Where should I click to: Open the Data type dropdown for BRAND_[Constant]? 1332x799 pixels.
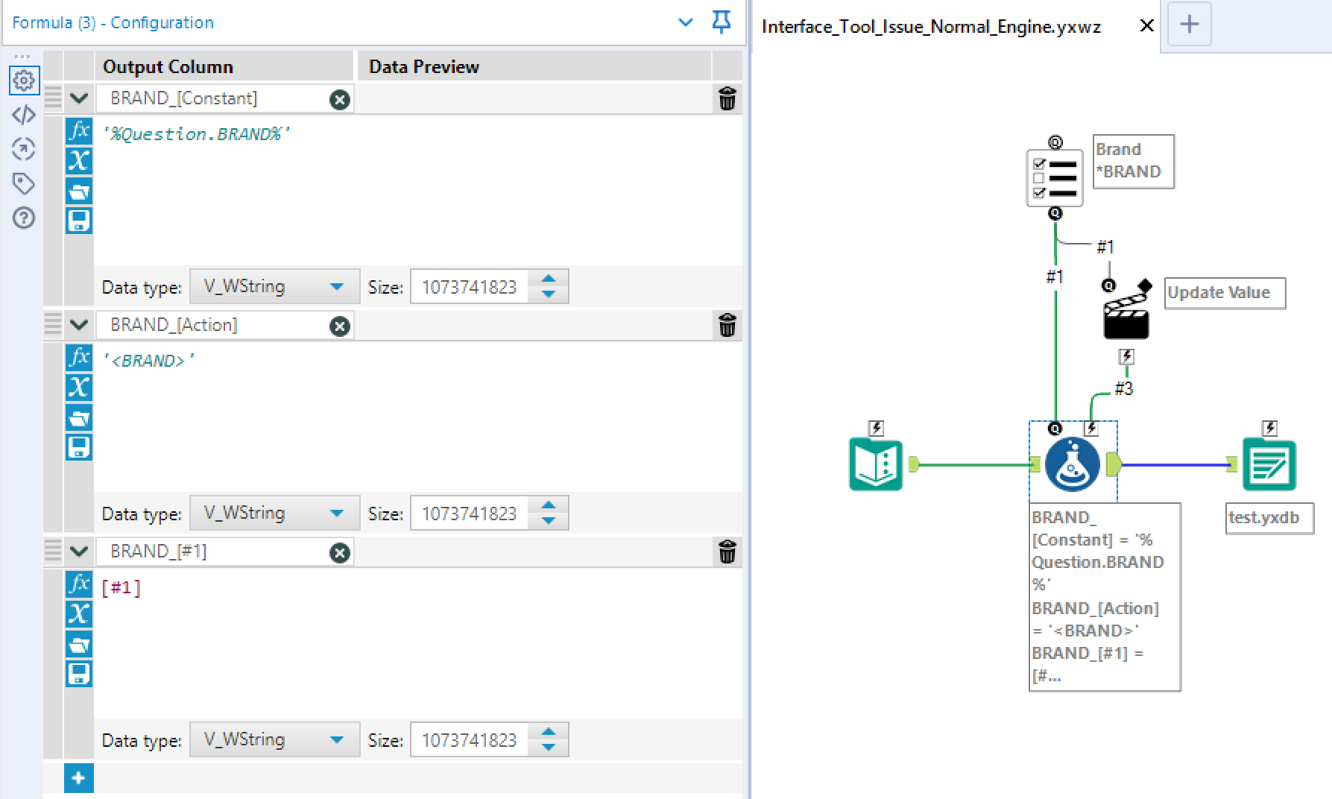[274, 286]
